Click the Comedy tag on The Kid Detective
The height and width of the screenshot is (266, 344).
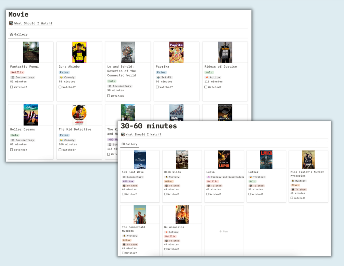[x=67, y=140]
